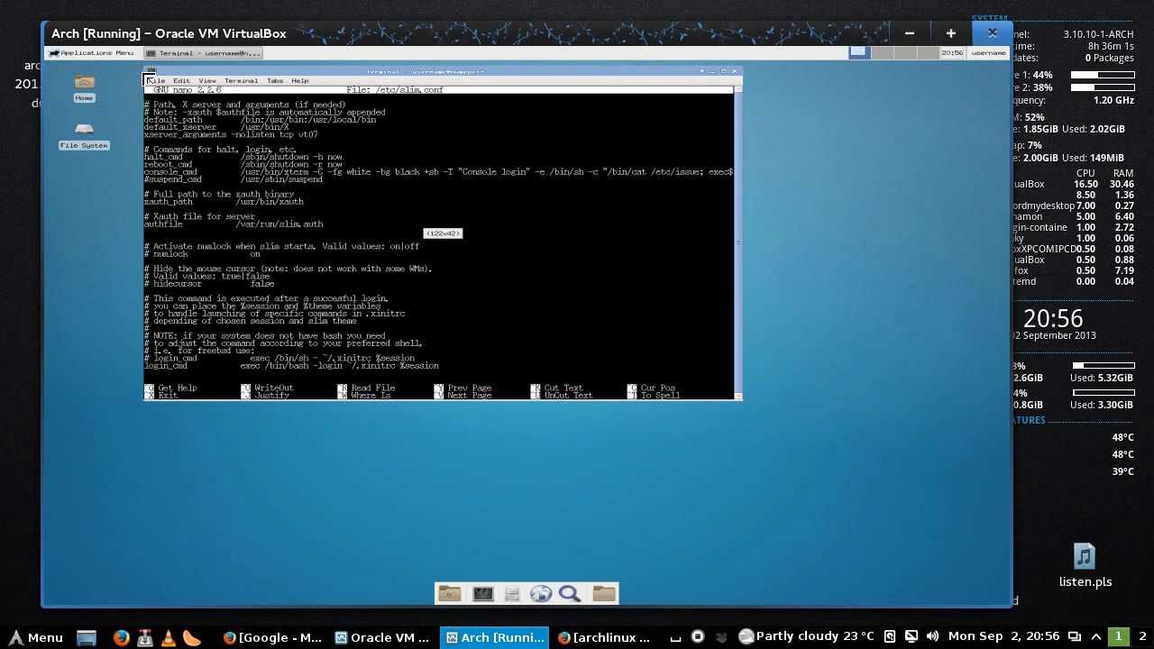Click the Partly cloudy weather applet
Screen dimensions: 1154x649
[x=806, y=636]
